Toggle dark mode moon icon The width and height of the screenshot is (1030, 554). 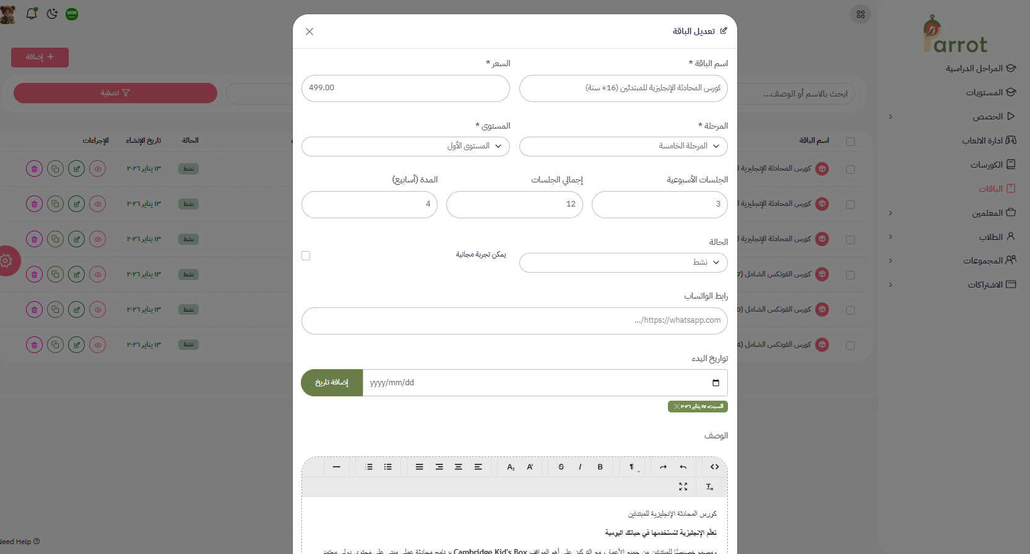pos(52,14)
